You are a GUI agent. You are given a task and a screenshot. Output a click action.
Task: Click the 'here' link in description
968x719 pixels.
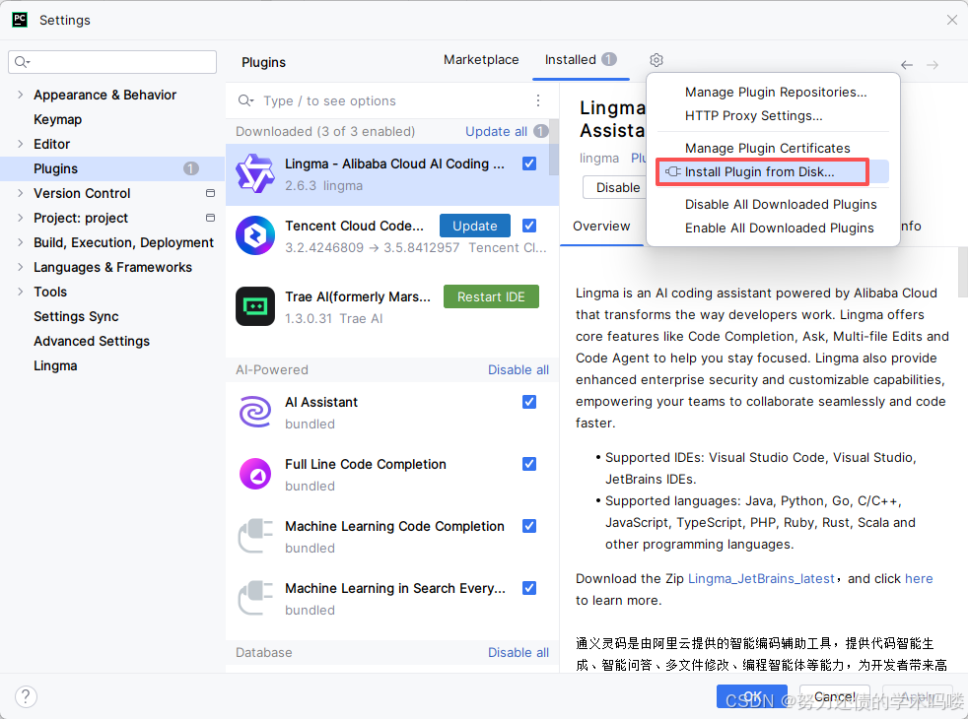pos(919,578)
